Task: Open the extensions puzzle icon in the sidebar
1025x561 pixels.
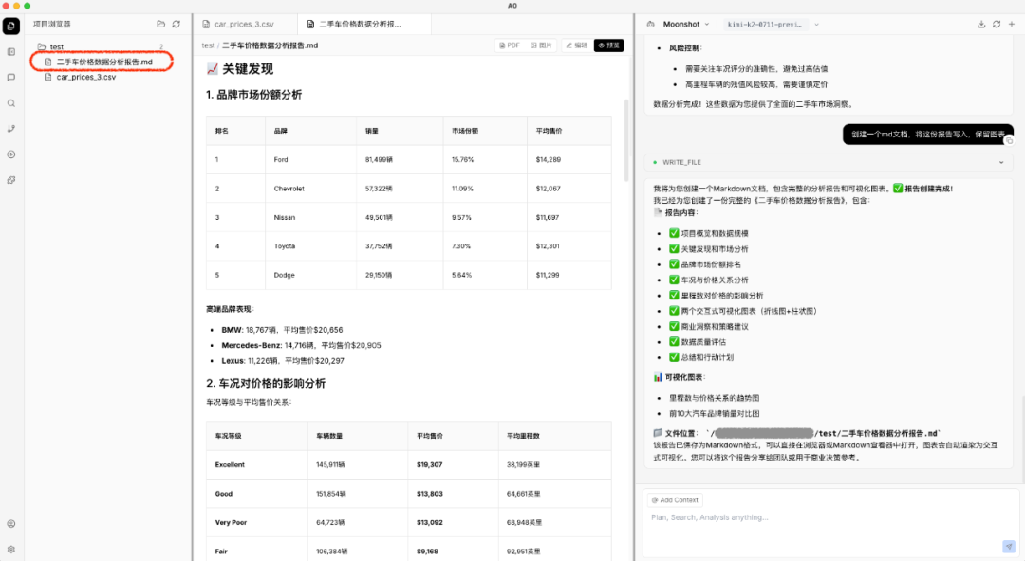Action: [x=11, y=180]
